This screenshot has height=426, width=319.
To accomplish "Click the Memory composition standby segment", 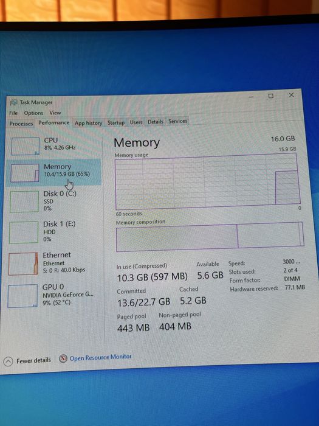I will coord(269,234).
